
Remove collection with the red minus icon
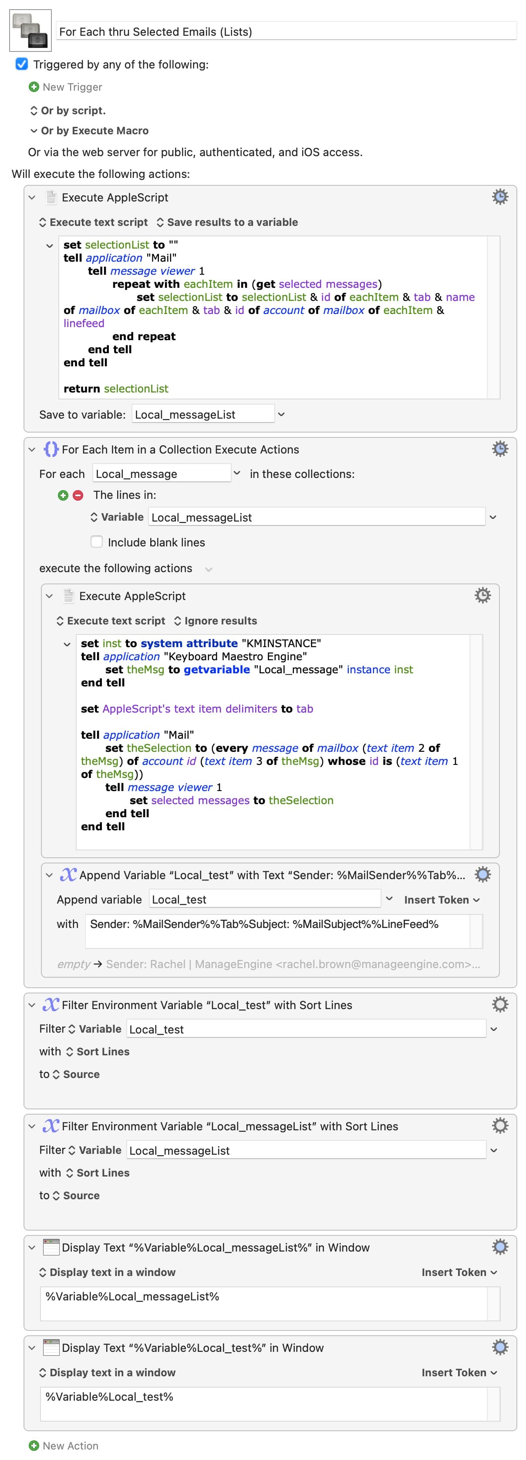pos(78,495)
